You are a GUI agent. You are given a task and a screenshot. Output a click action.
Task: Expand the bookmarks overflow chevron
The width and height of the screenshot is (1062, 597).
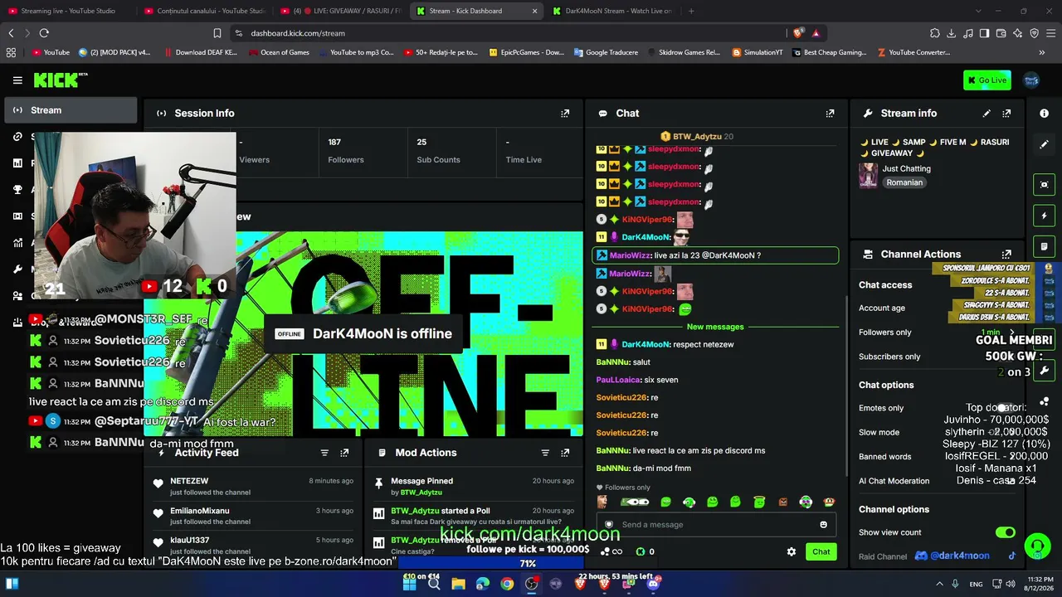click(1042, 52)
